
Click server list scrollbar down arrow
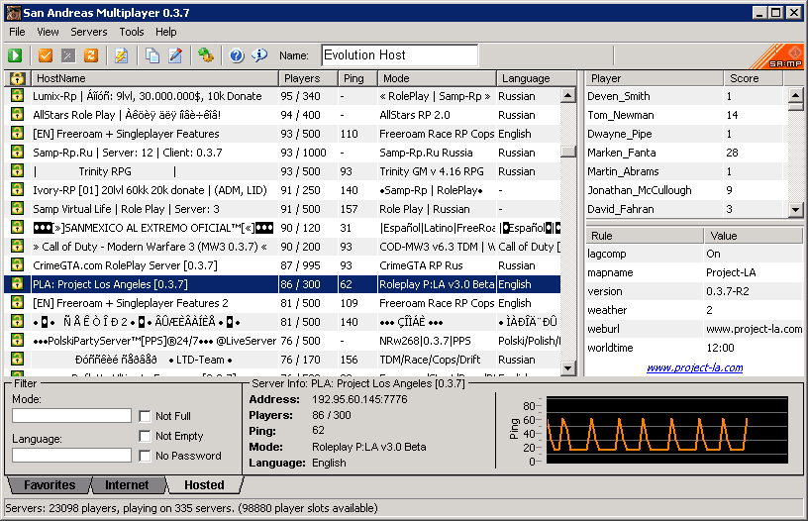pos(567,367)
